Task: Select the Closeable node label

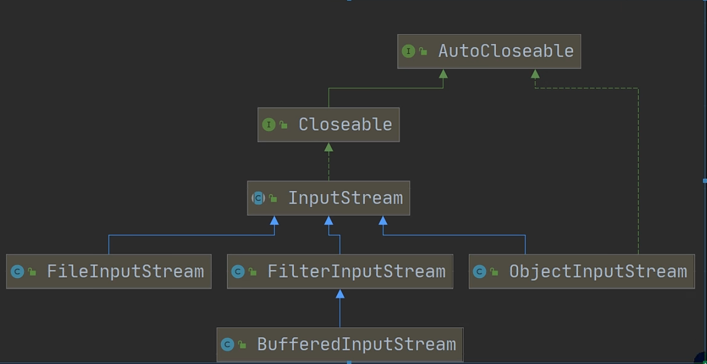Action: tap(345, 125)
